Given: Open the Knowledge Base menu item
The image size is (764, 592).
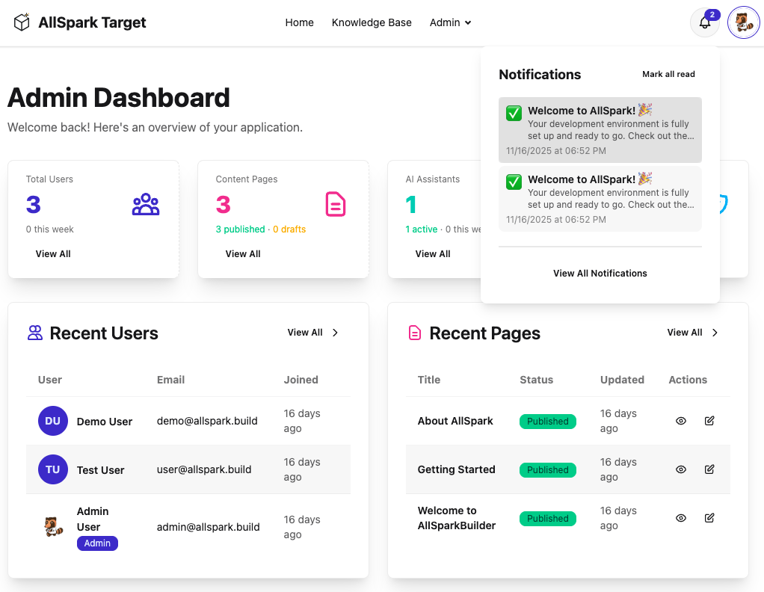Looking at the screenshot, I should [x=372, y=22].
